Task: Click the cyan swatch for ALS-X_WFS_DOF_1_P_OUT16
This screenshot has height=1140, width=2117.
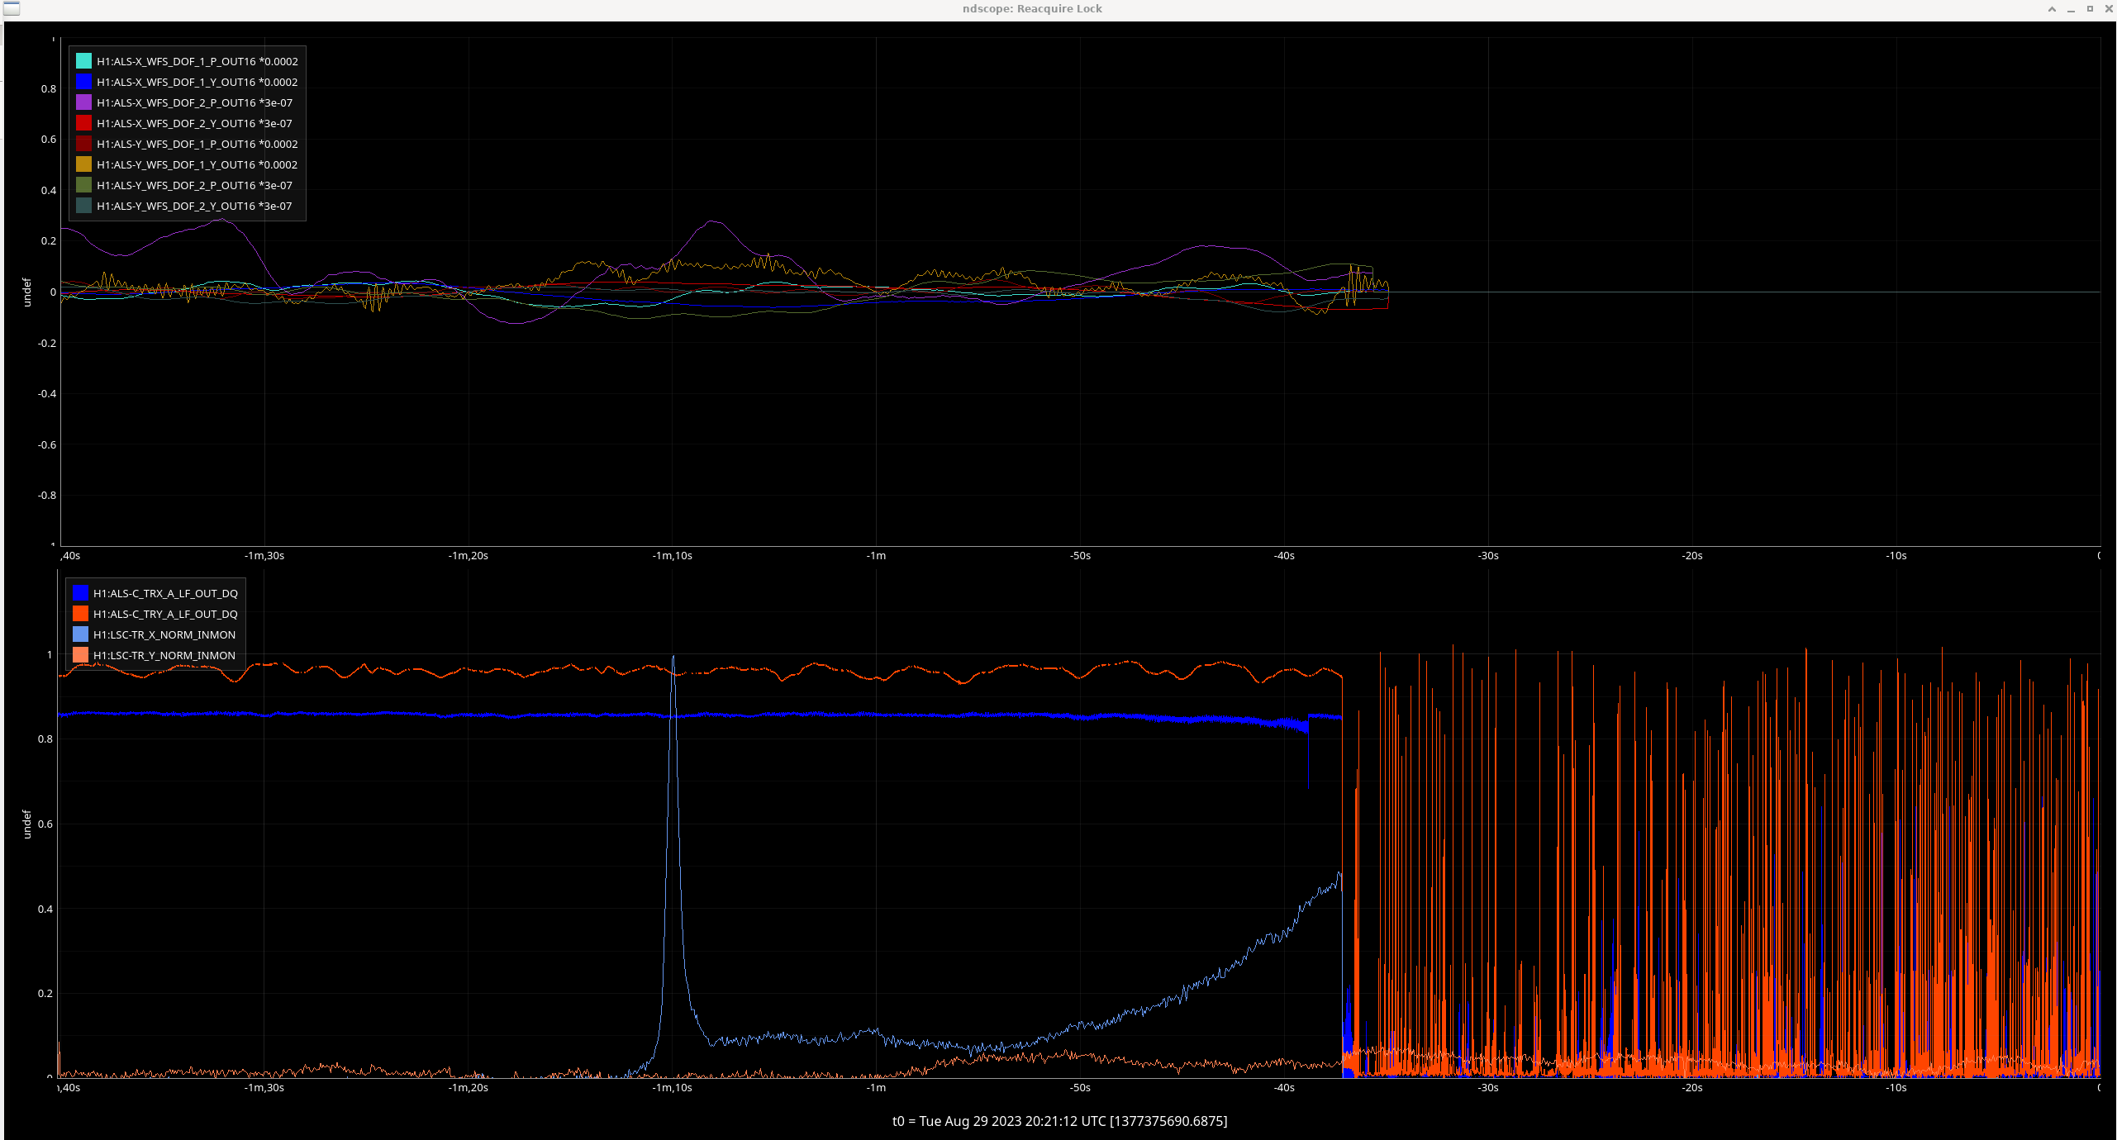Action: (83, 61)
